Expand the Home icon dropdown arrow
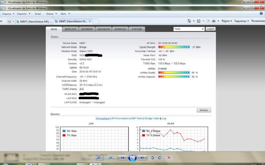This screenshot has width=265, height=165. pyautogui.click(x=194, y=21)
